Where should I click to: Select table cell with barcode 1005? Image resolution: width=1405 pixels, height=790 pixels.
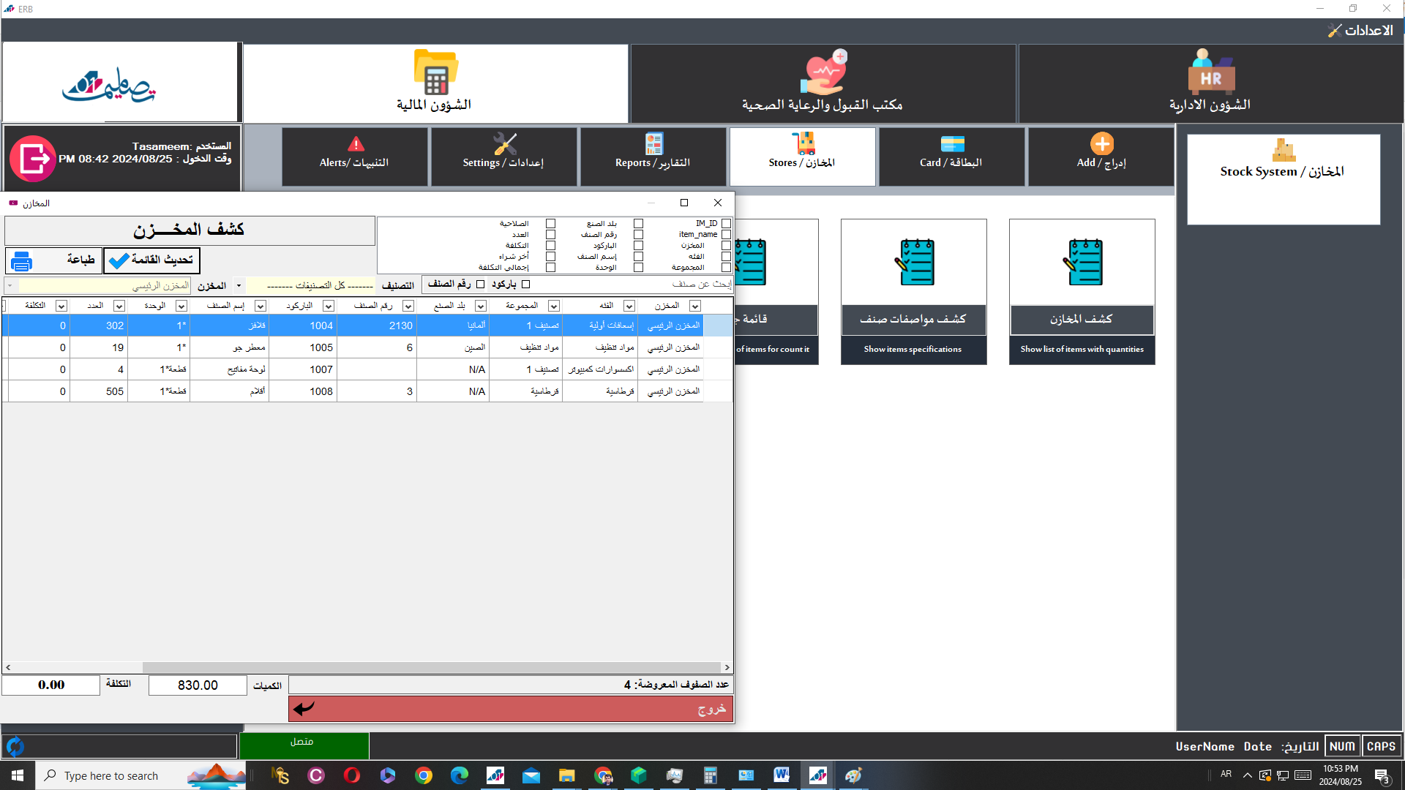tap(303, 347)
